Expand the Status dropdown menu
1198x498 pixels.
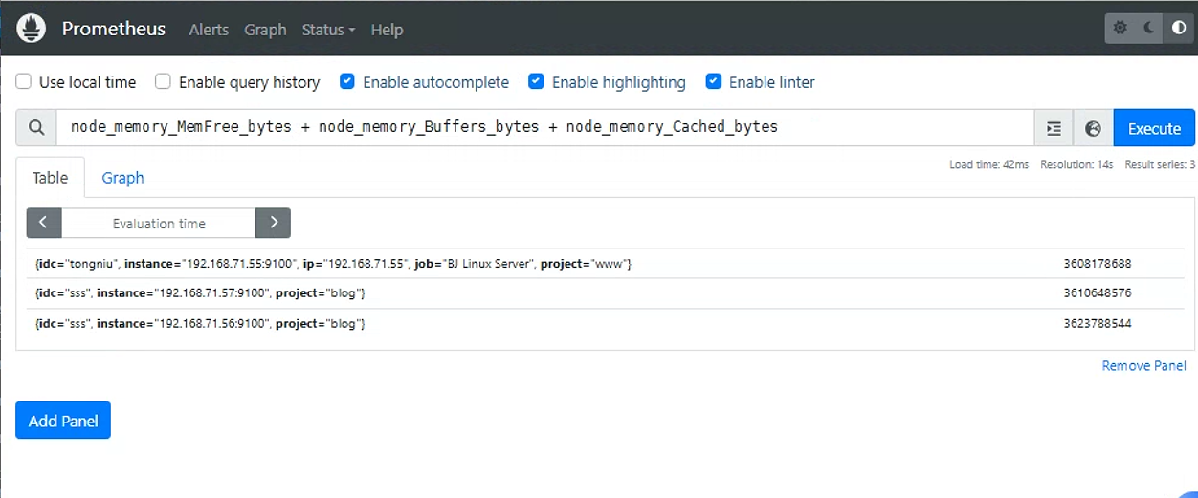(328, 30)
